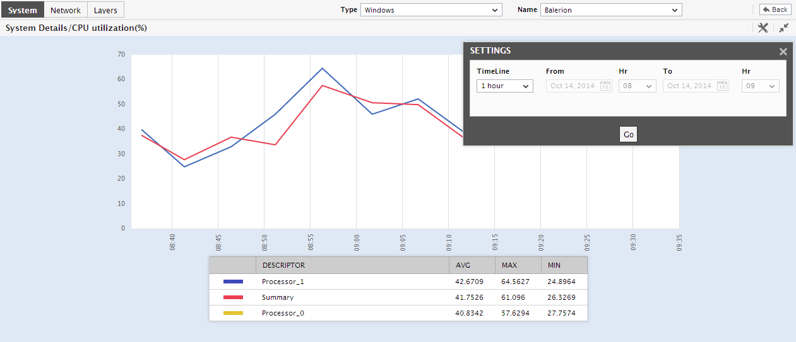The width and height of the screenshot is (796, 342).
Task: Click the Go button in Settings
Action: coord(628,134)
